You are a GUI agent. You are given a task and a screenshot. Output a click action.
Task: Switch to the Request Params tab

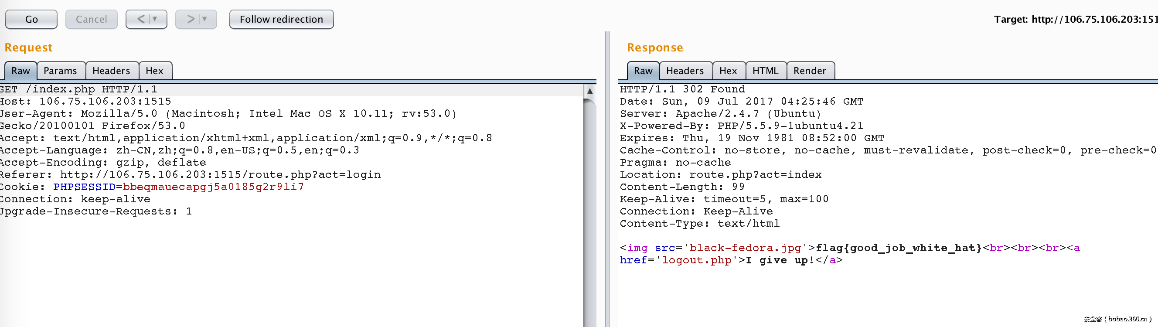pyautogui.click(x=60, y=71)
